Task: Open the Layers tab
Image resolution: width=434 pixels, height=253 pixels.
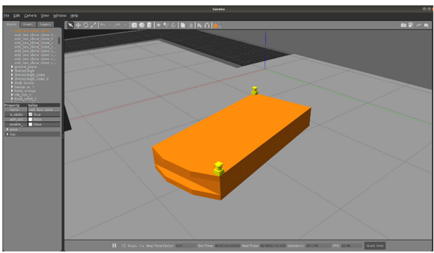Action: 45,24
